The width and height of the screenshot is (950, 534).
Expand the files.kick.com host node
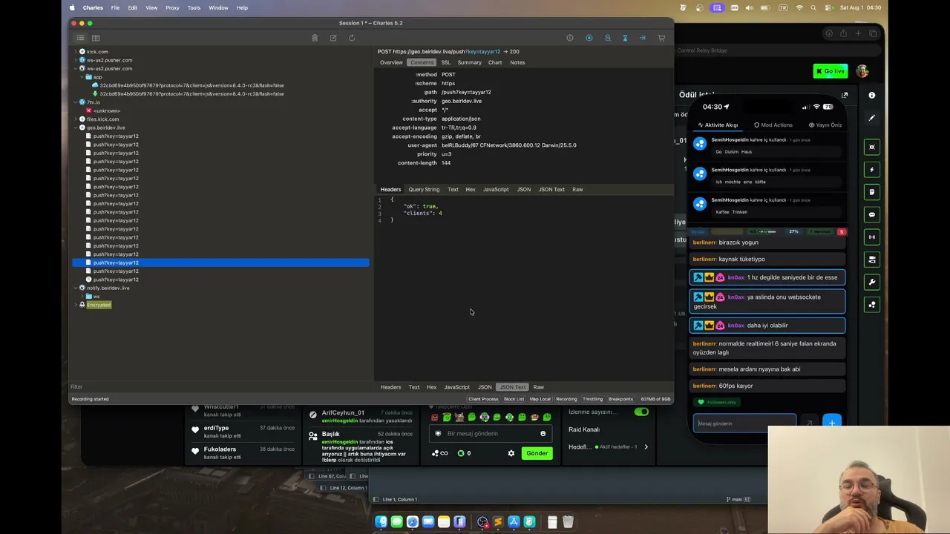[75, 119]
